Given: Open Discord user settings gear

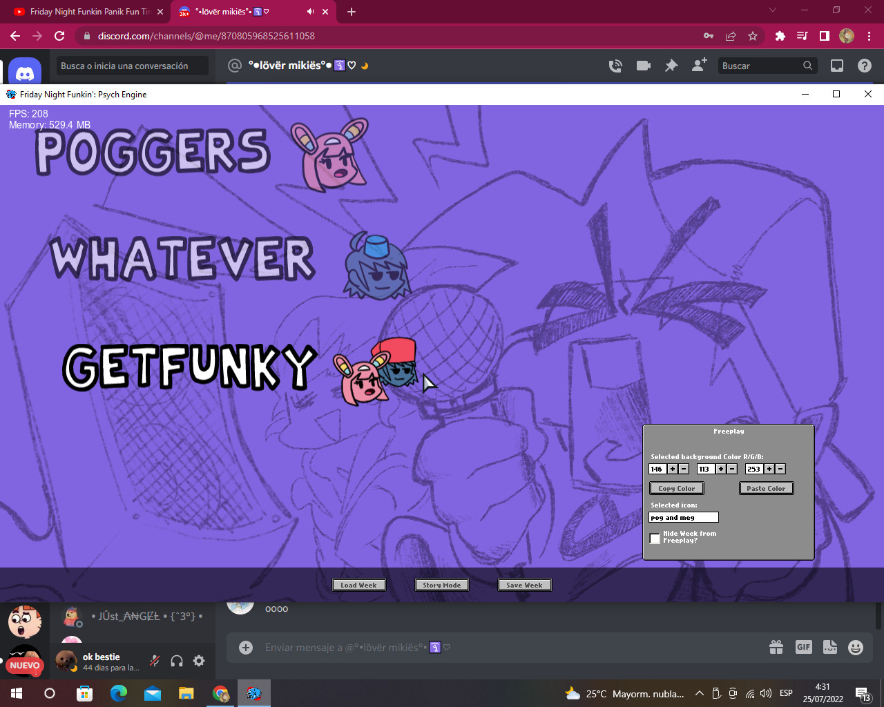Looking at the screenshot, I should (x=199, y=661).
